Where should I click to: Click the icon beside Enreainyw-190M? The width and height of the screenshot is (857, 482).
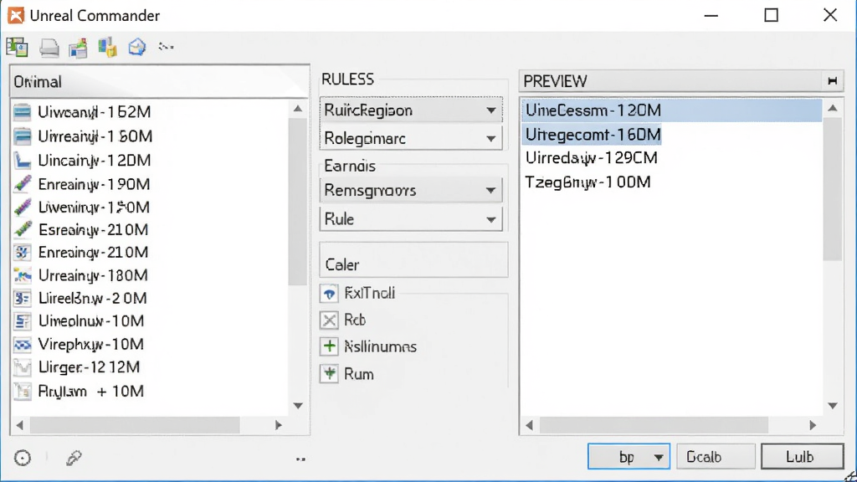click(23, 184)
